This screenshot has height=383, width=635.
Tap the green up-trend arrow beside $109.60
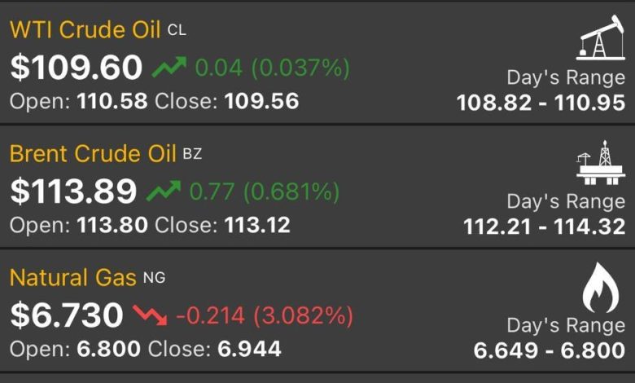[x=169, y=67]
